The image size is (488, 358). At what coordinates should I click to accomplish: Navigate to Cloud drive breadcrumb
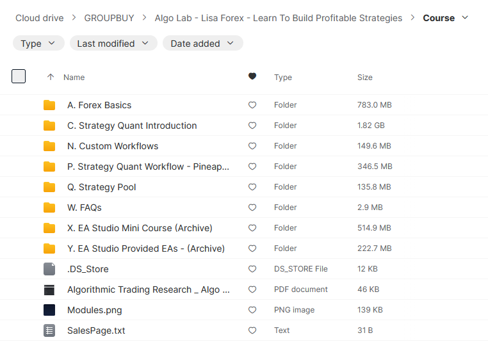coord(40,18)
